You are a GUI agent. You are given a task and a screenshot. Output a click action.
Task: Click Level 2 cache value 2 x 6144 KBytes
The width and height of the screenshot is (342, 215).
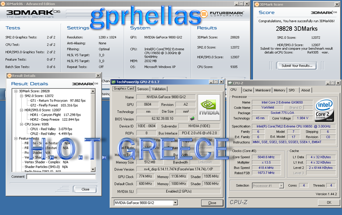click(321, 168)
